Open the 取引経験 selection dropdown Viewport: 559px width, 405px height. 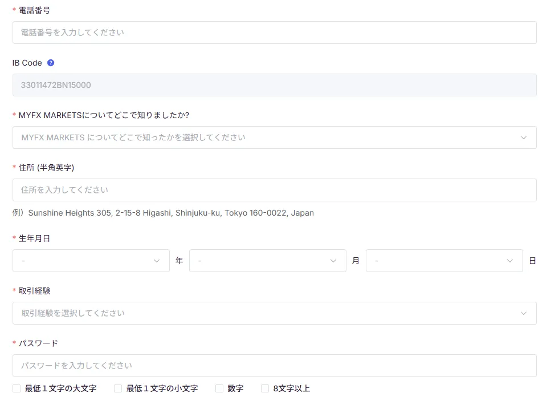[x=274, y=313]
